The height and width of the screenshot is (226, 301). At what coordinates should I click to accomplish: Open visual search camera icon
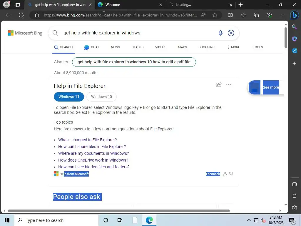tap(231, 33)
